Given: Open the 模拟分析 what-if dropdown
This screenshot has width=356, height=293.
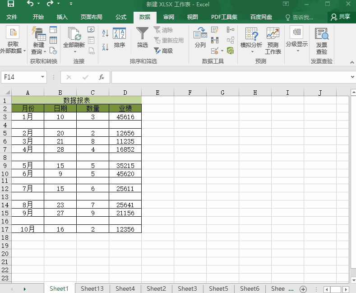Looking at the screenshot, I should pos(251,41).
